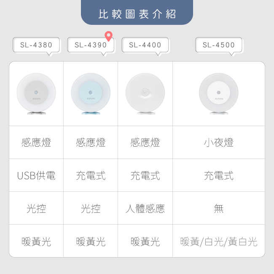Click the 人體感應 cell
The width and height of the screenshot is (274, 274).
[x=145, y=208]
